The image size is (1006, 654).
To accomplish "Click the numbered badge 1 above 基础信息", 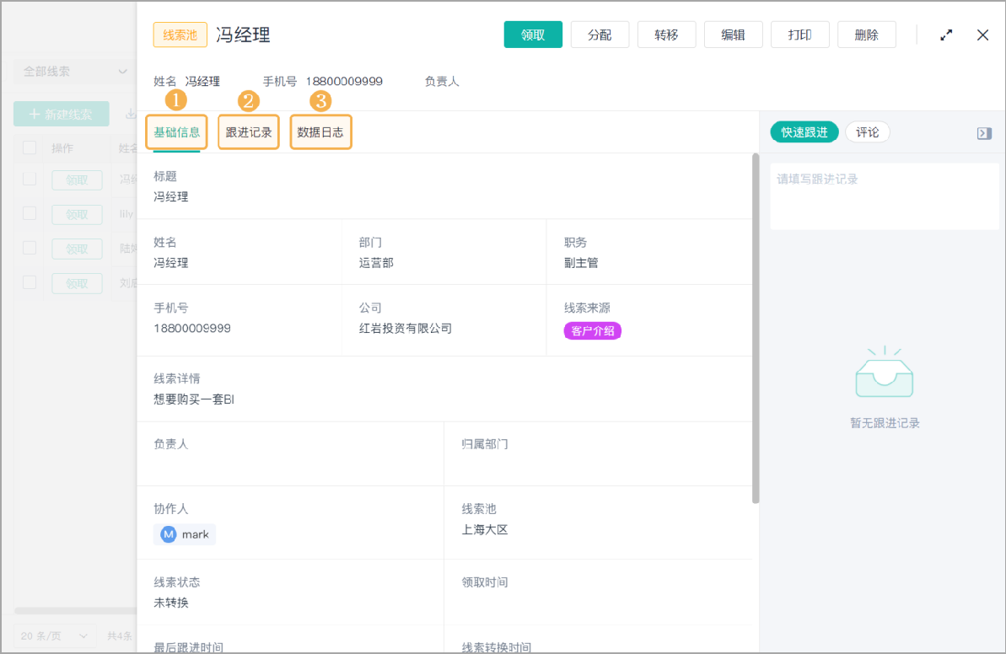I will 175,100.
